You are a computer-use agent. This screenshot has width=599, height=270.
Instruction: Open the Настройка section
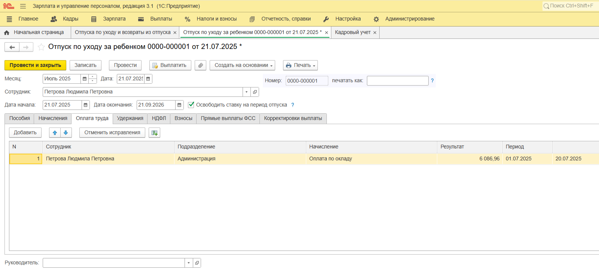(x=342, y=19)
